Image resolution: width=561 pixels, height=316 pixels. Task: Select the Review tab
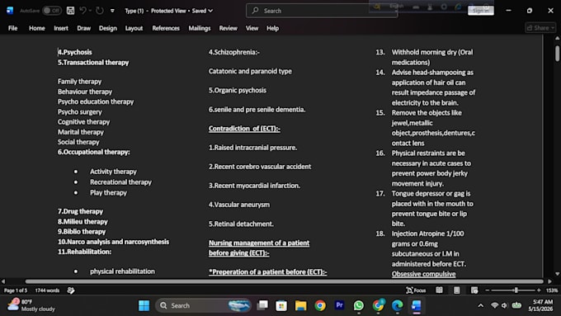click(x=228, y=28)
